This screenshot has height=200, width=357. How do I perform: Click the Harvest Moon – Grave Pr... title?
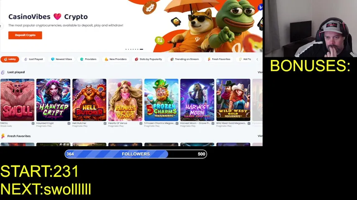(195, 123)
